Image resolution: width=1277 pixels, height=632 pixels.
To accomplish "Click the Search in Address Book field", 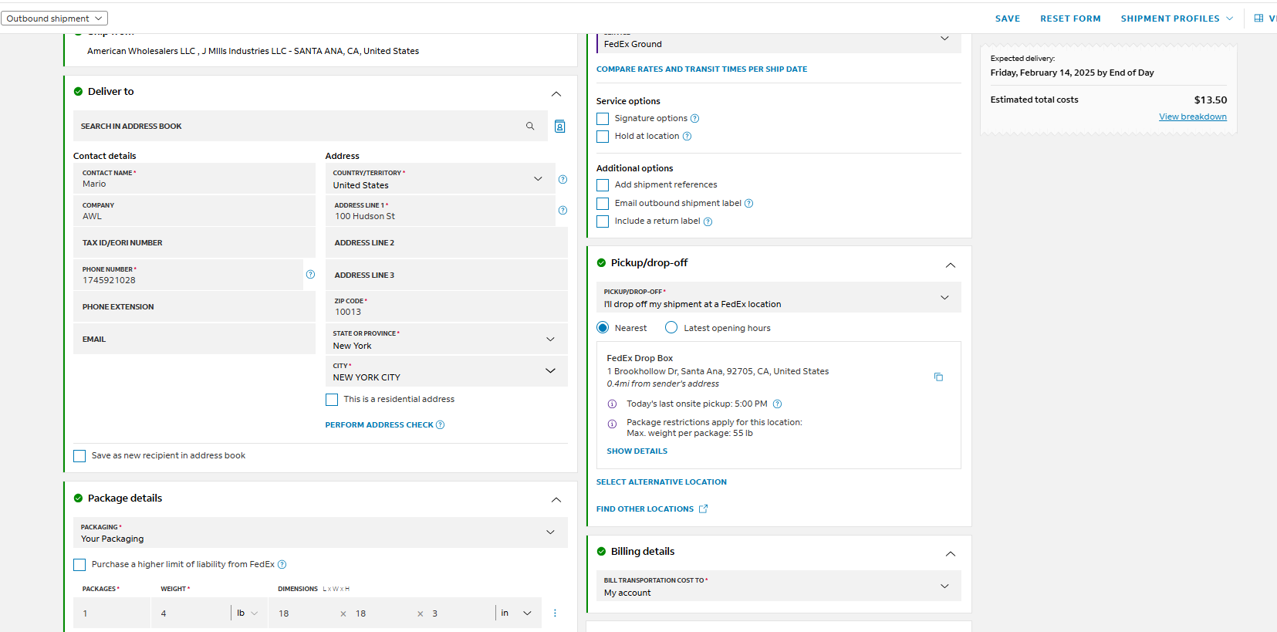I will [x=310, y=126].
